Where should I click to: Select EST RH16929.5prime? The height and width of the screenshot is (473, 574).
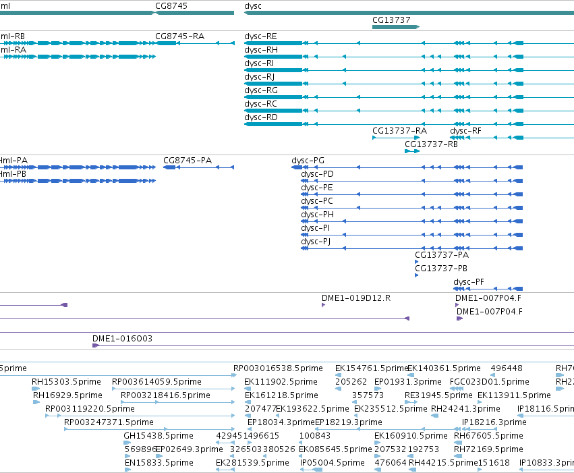67,395
